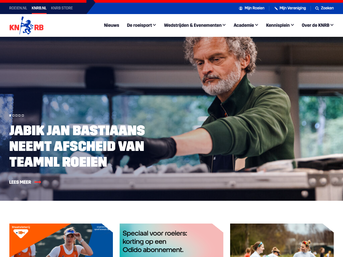The image size is (343, 257).
Task: Click the Mijn Roeien user icon
Action: pos(241,8)
